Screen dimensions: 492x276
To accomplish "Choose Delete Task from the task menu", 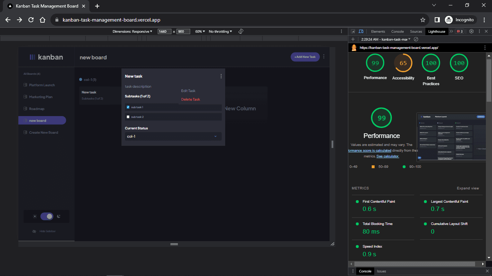I will point(191,100).
